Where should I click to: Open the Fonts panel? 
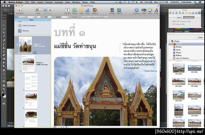[x=156, y=10]
